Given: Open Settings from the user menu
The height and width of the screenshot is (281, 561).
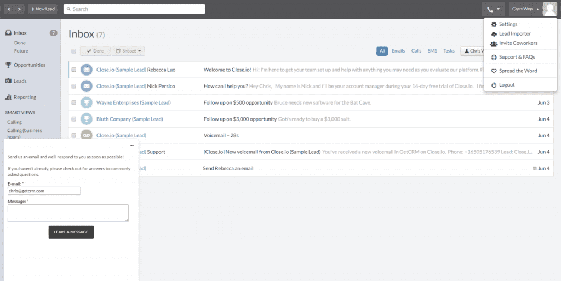Looking at the screenshot, I should [508, 24].
